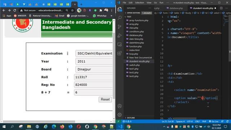Open the hidden menus ellipsis in VS Code menu bar
231x130 pixels.
point(167,3)
